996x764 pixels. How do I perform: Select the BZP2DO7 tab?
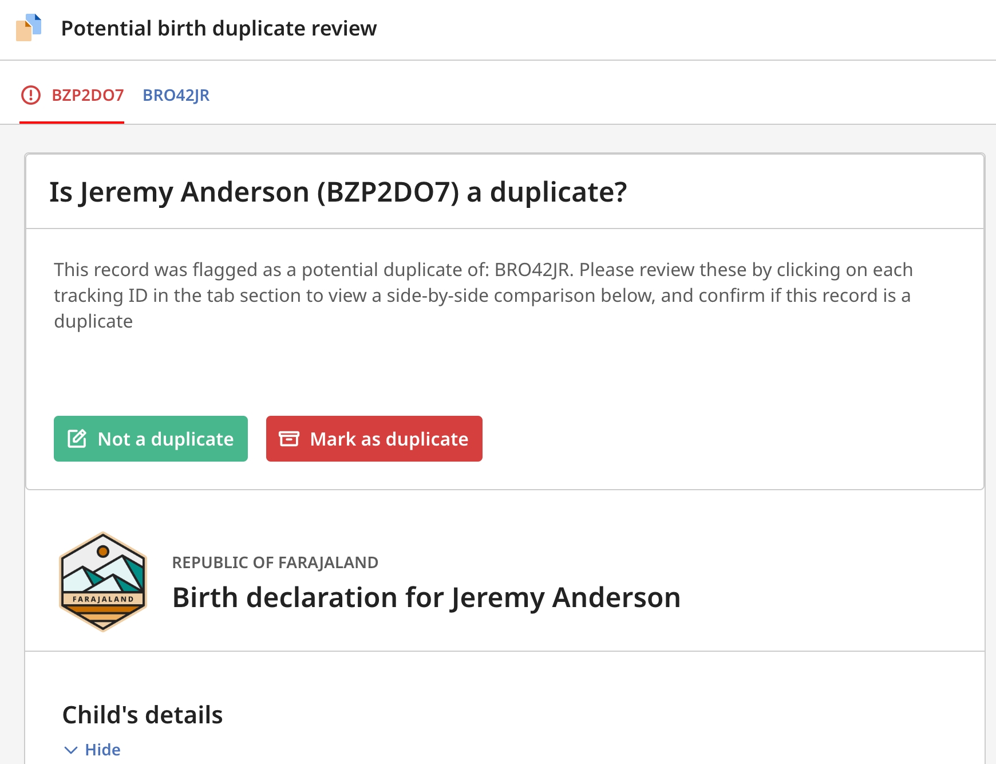click(88, 95)
